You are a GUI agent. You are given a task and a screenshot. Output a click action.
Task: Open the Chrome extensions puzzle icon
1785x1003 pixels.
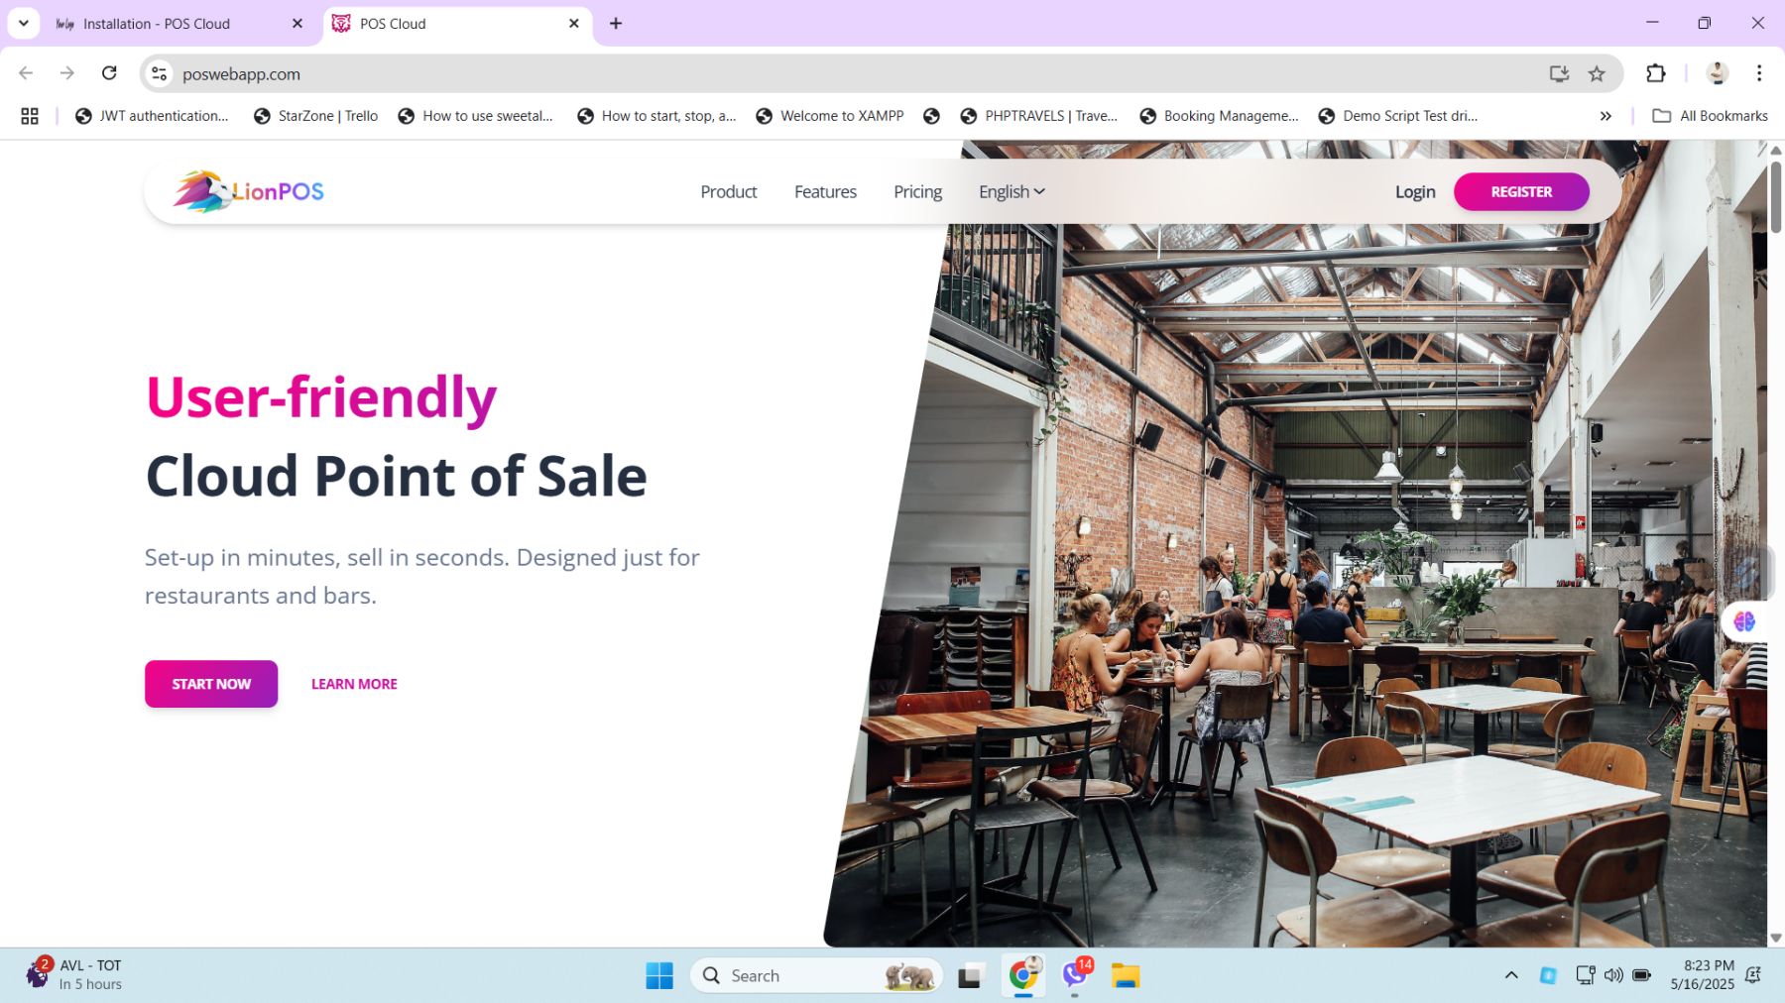point(1655,73)
